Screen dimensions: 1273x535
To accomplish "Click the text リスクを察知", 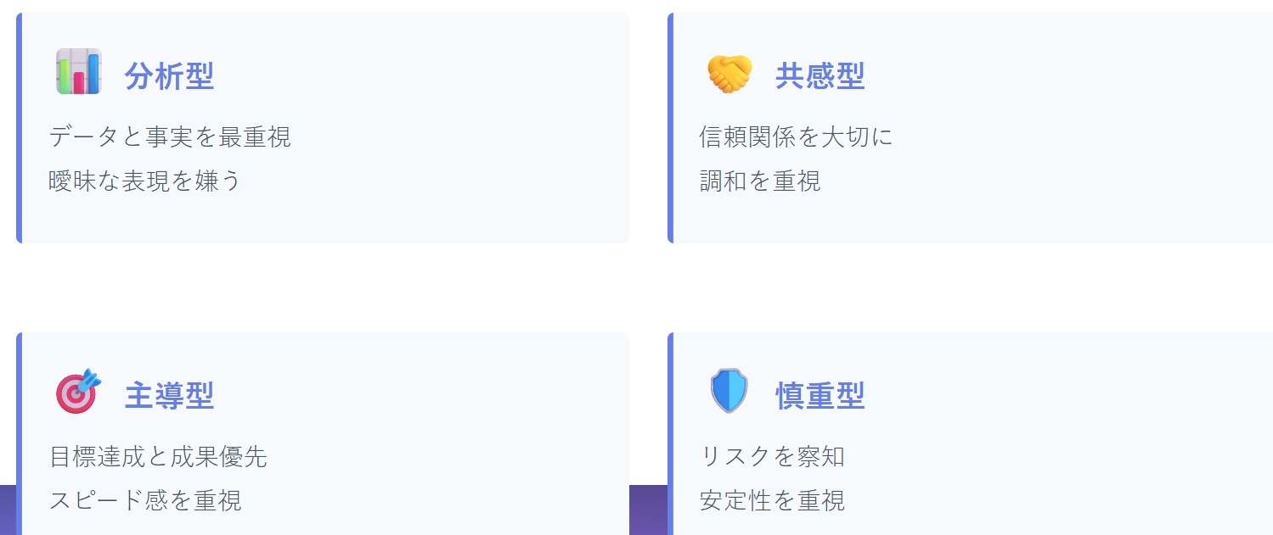I will click(772, 457).
